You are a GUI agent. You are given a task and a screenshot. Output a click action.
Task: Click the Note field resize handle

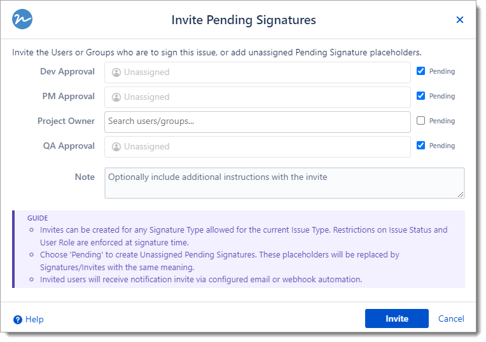(461, 194)
